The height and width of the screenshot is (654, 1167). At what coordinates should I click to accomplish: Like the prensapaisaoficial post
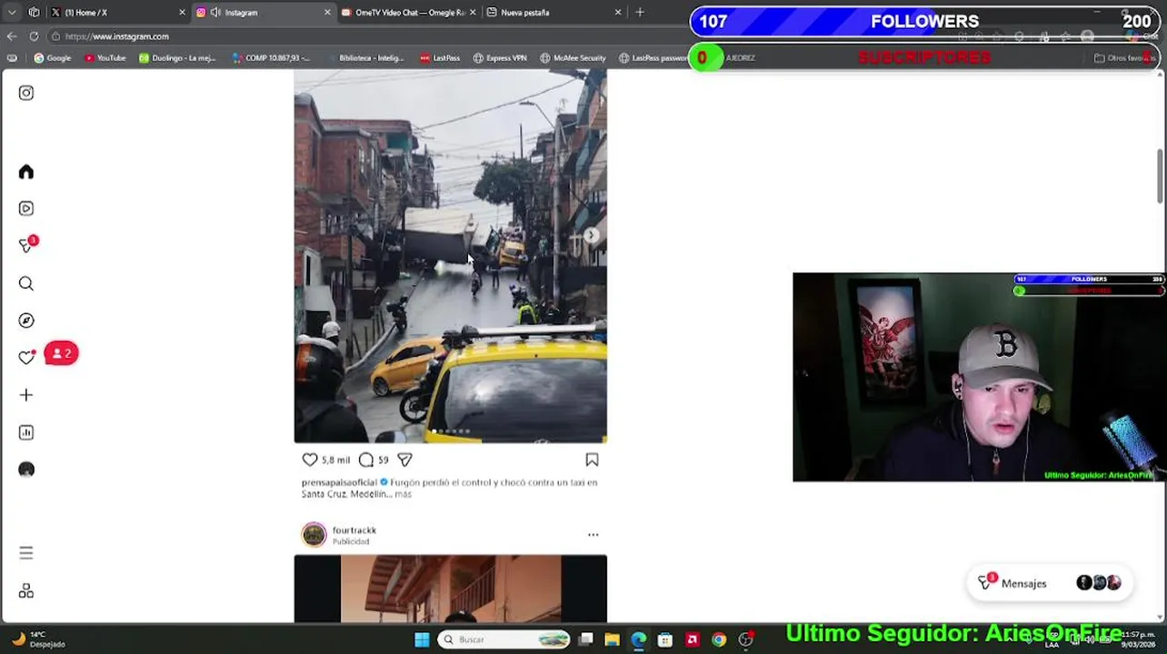click(x=310, y=460)
